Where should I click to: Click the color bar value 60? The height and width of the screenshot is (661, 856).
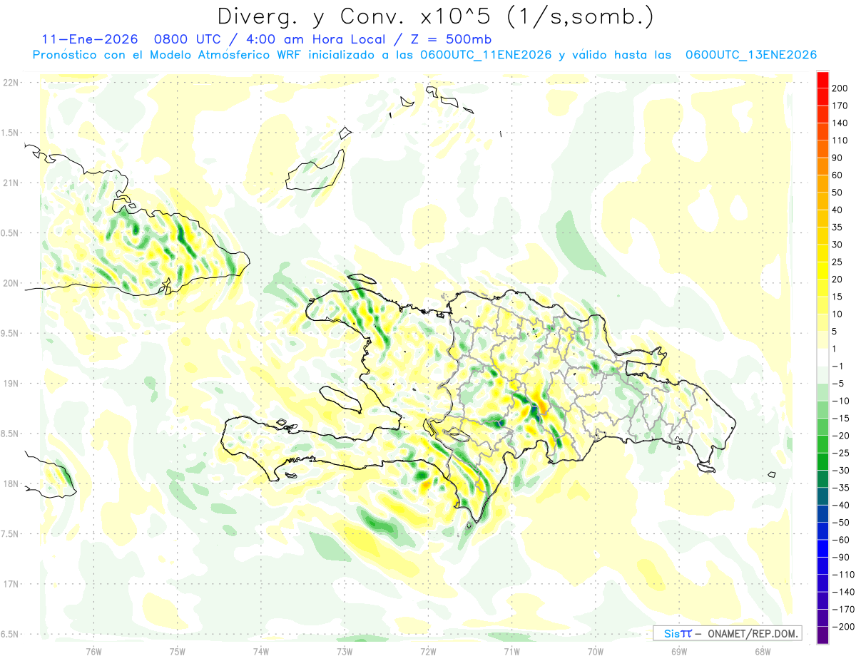[x=837, y=175]
